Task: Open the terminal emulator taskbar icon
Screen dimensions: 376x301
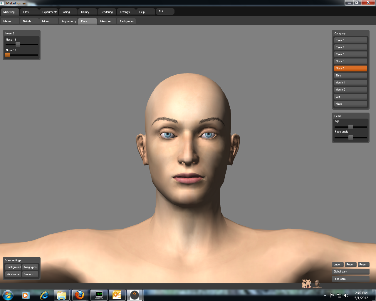Action: [x=99, y=295]
